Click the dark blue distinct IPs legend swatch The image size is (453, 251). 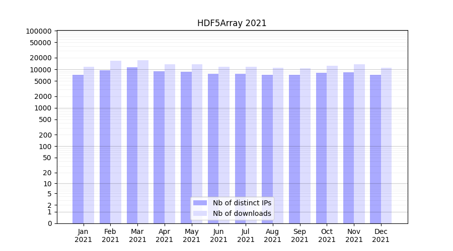tap(200, 203)
